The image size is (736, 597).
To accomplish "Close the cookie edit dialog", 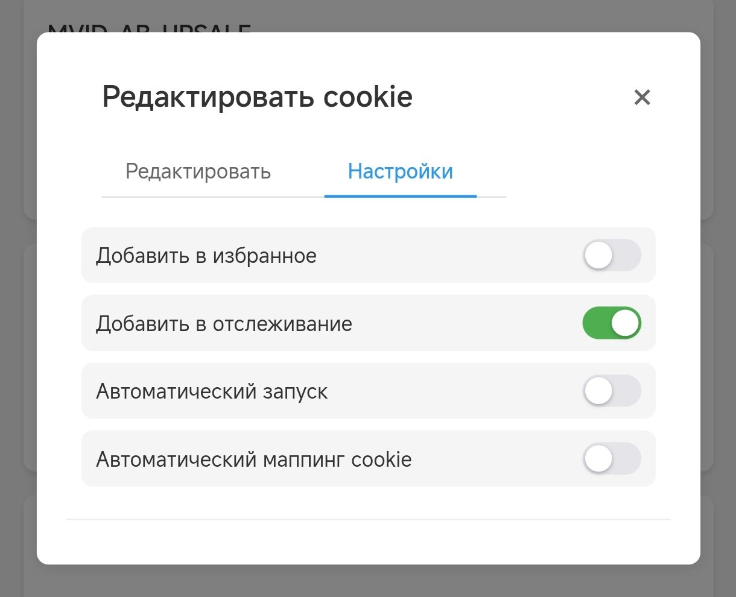I will tap(642, 97).
